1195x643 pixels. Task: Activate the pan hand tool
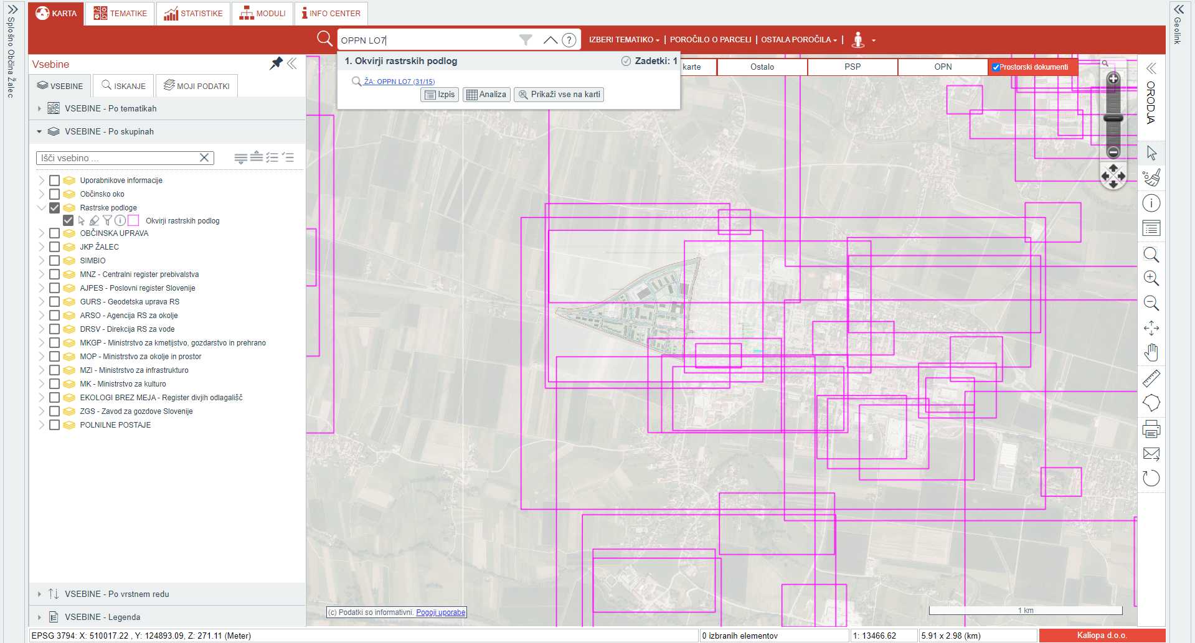(x=1151, y=353)
